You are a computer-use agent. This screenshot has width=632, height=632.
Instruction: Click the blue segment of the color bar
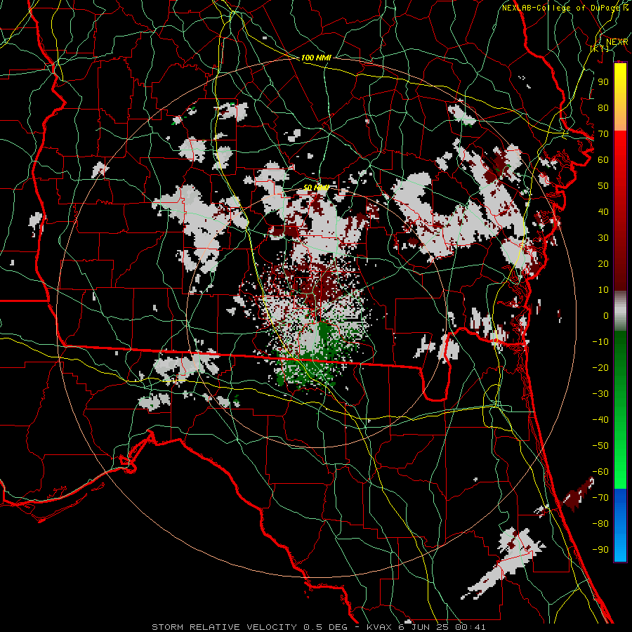pyautogui.click(x=620, y=525)
